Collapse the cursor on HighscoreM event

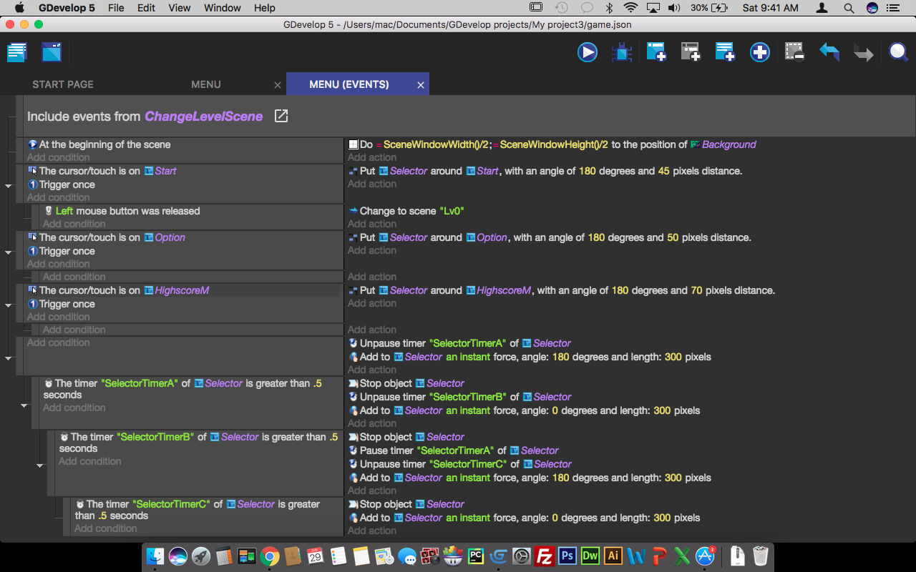[9, 305]
